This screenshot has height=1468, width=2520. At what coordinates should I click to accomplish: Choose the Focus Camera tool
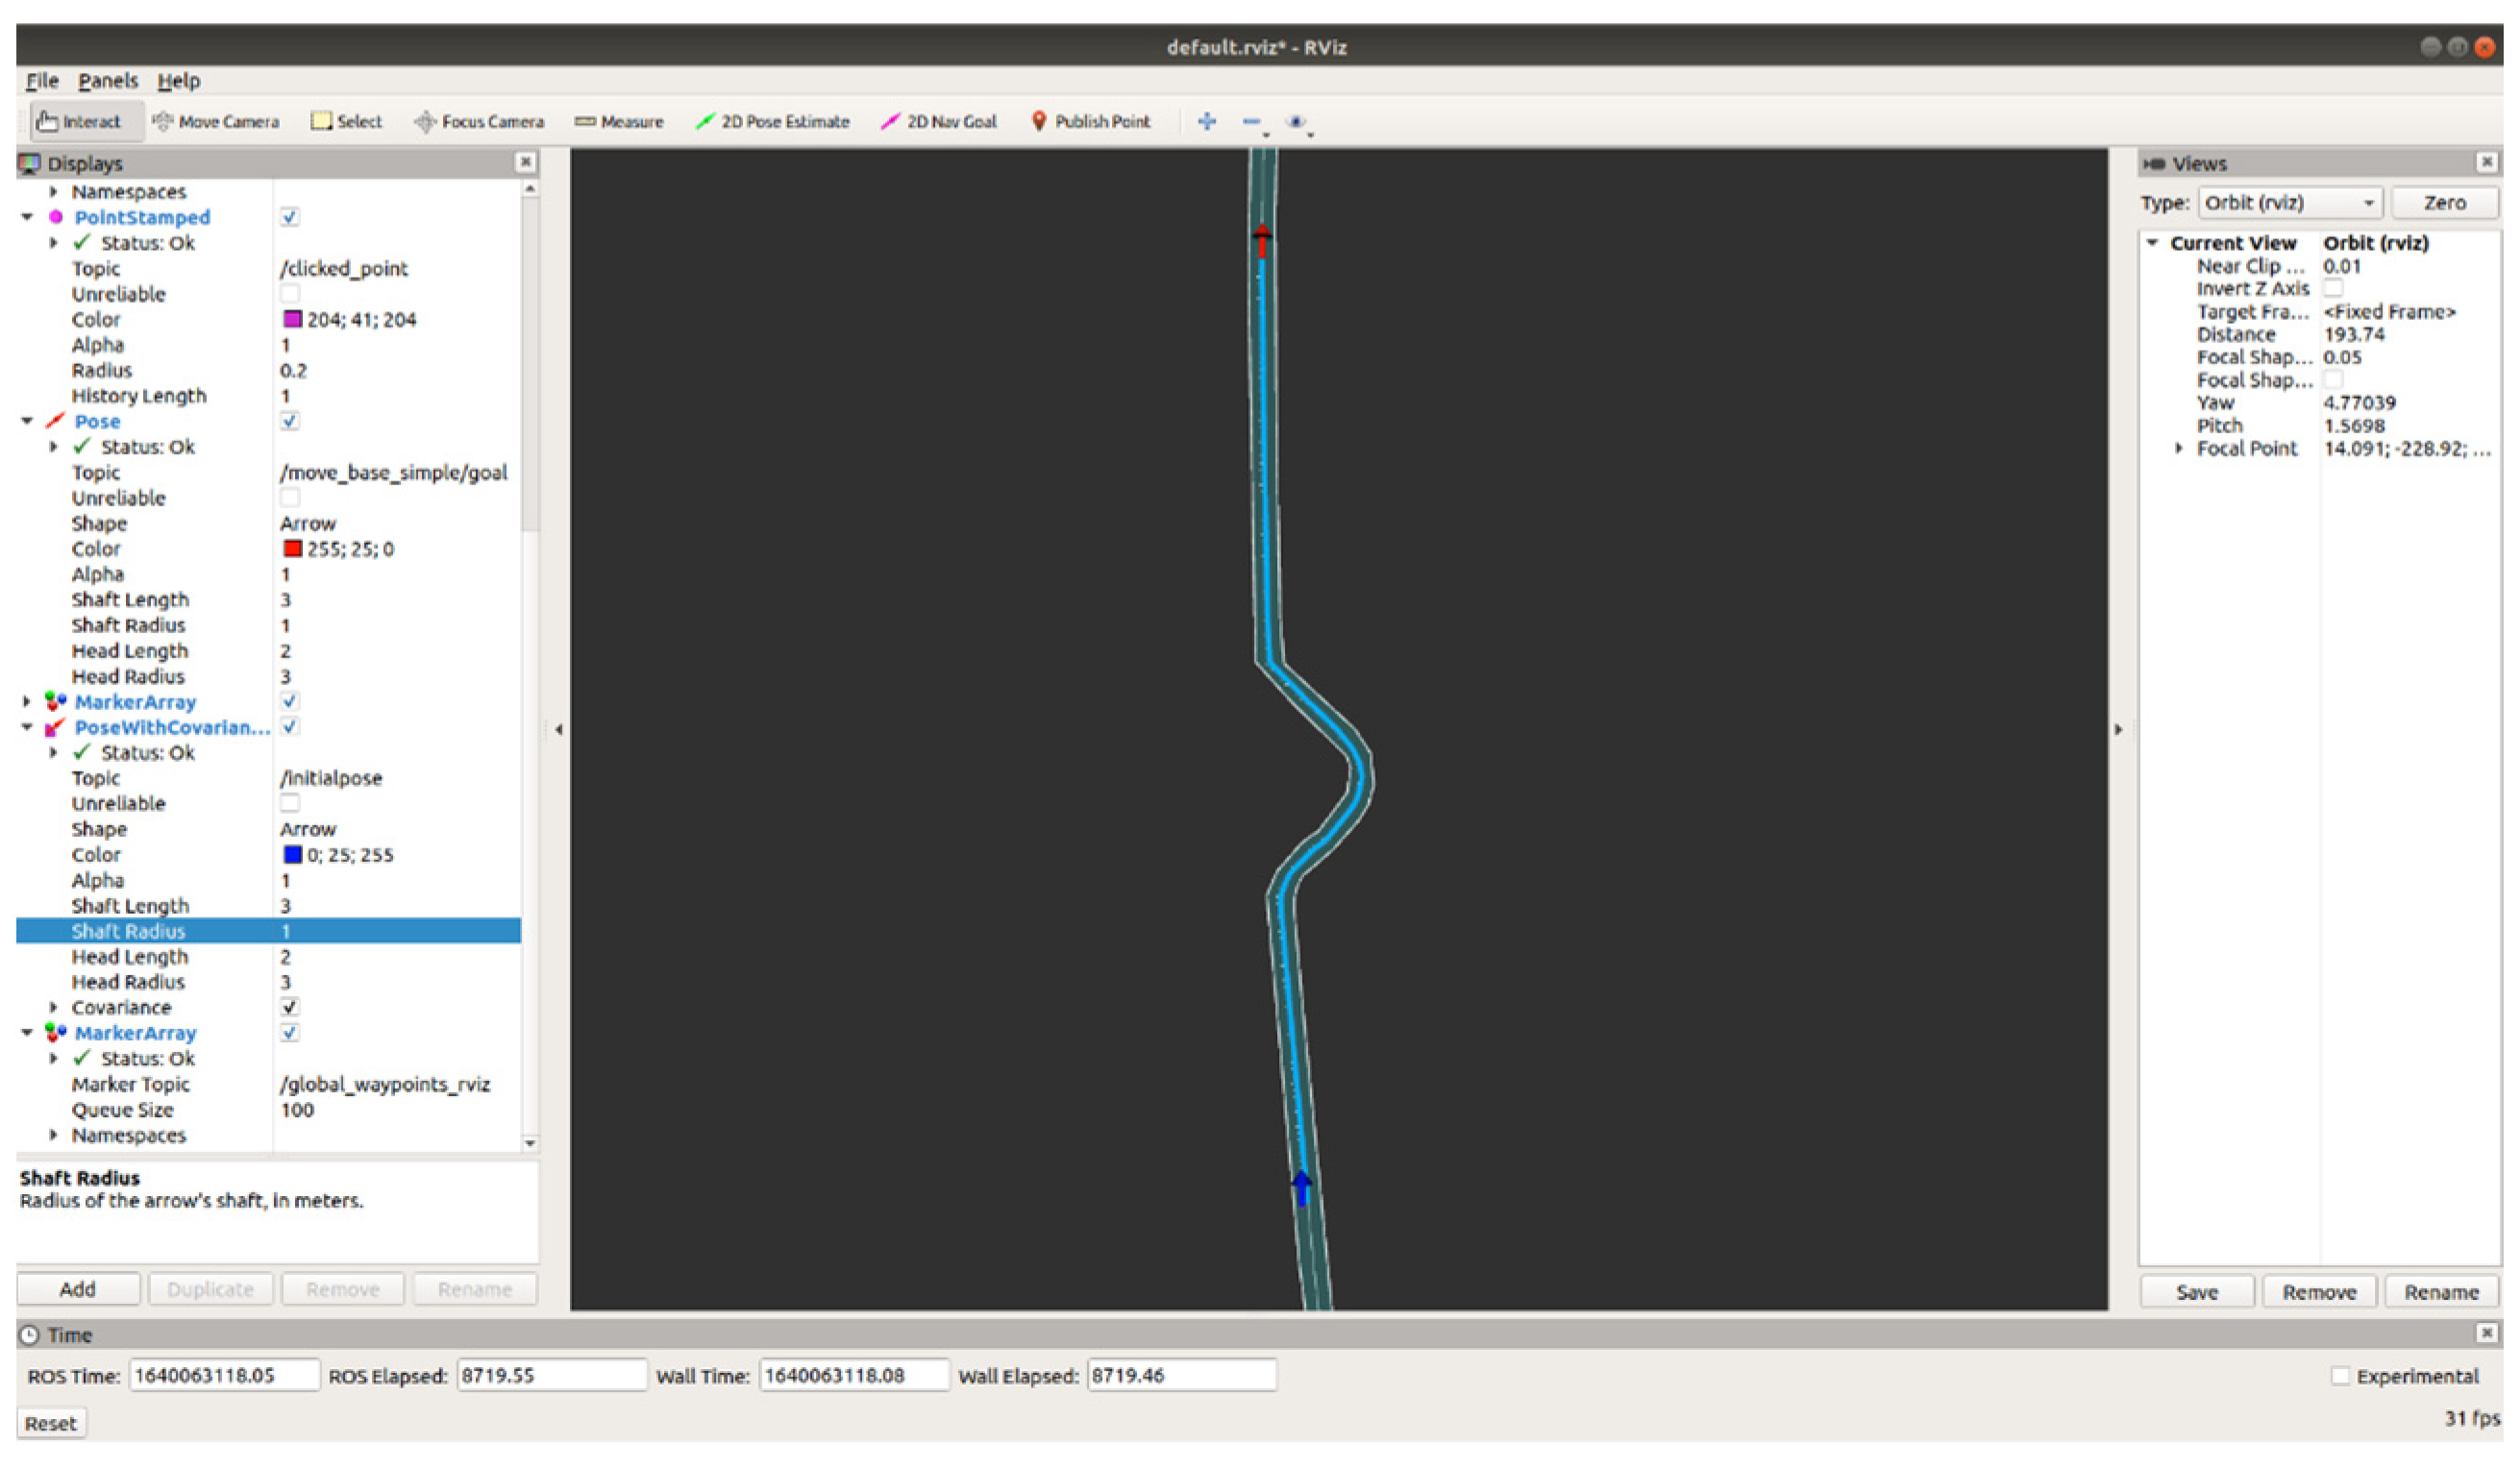pos(479,121)
